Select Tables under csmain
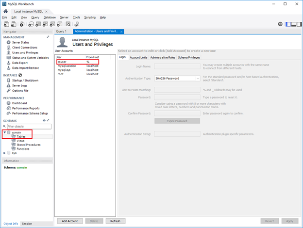The image size is (303, 228). pos(21,136)
